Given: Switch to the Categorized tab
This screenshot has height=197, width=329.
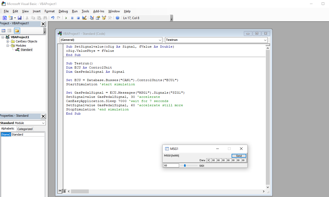Looking at the screenshot, I should [25, 129].
